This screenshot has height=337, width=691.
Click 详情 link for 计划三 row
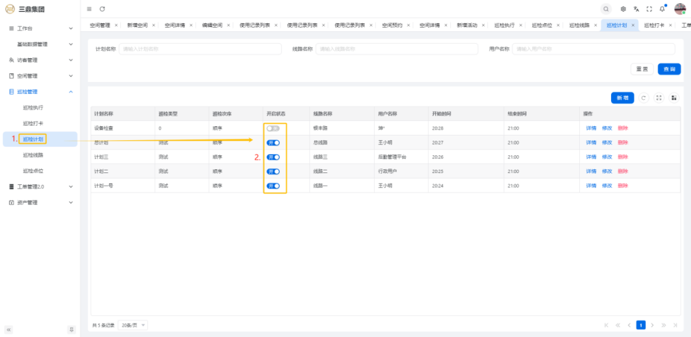[590, 157]
